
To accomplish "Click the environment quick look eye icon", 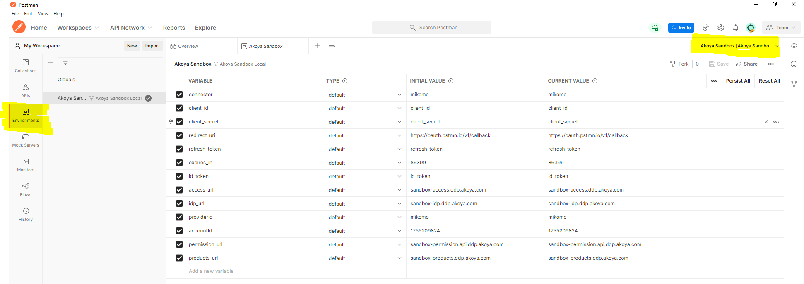I will (794, 46).
